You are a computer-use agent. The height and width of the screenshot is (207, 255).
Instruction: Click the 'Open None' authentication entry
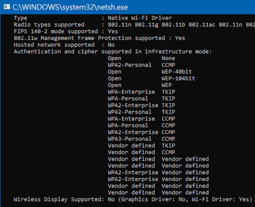141,58
